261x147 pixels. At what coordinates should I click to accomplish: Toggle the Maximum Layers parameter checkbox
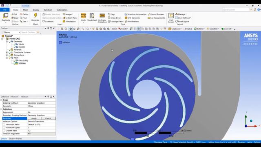pyautogui.click(x=4, y=127)
